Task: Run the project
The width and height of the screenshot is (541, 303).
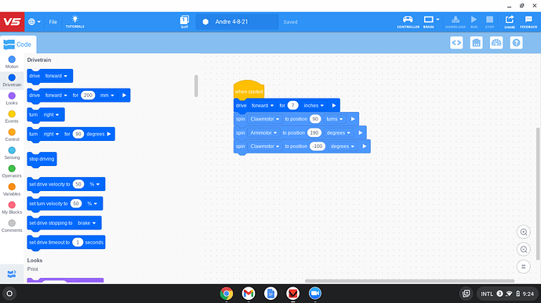Action: click(474, 21)
